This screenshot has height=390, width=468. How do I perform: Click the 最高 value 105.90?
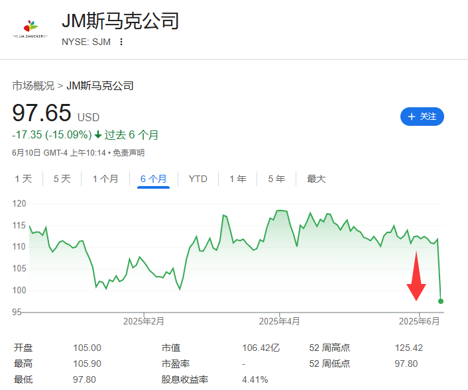87,364
